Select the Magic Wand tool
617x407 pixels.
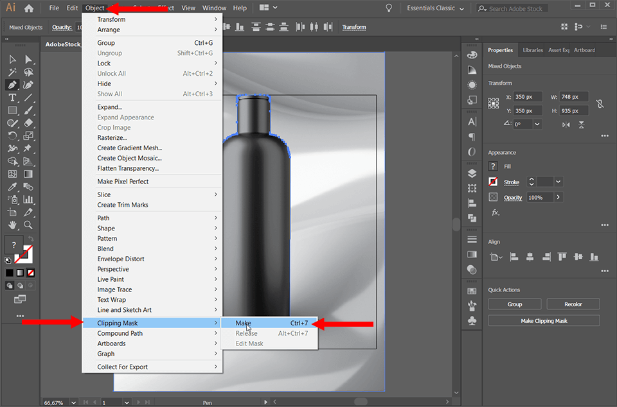coord(12,73)
